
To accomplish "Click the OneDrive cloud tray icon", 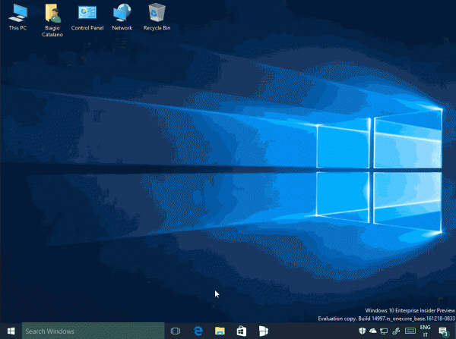I will (x=373, y=331).
